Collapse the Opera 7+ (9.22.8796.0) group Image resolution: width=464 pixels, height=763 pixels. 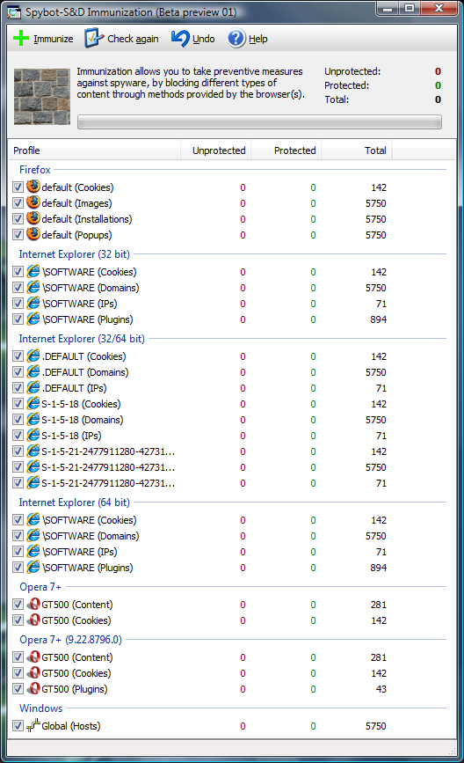pyautogui.click(x=70, y=640)
